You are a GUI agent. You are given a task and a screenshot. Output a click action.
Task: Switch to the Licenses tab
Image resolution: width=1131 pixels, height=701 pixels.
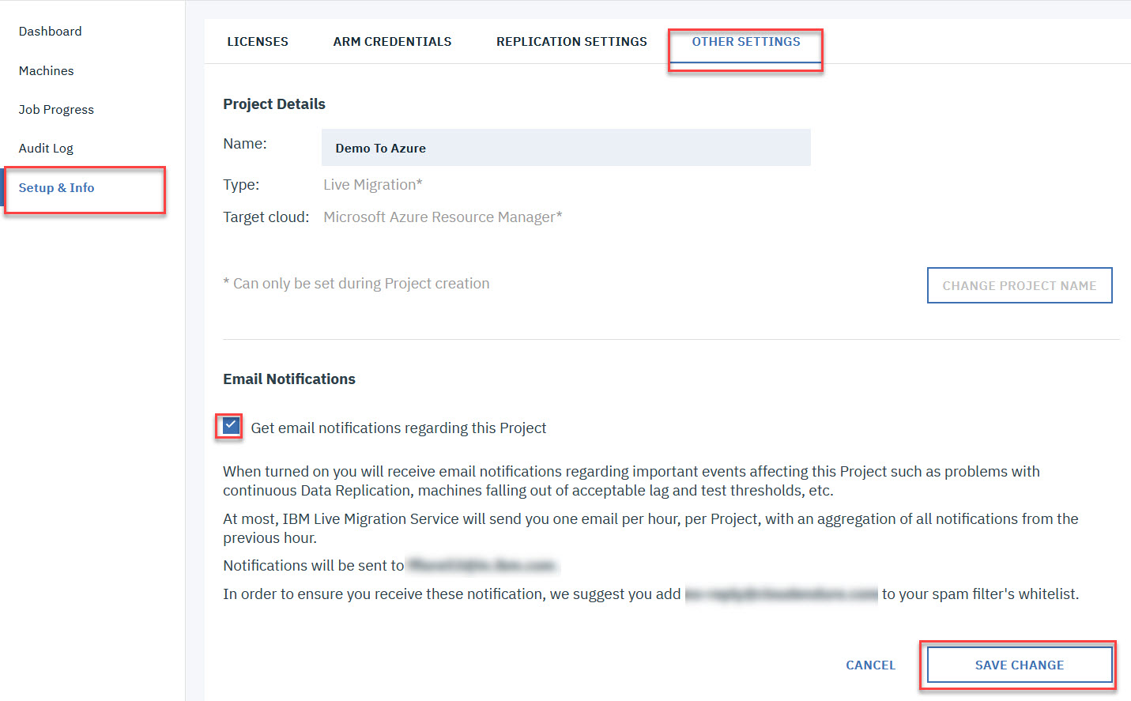point(258,42)
